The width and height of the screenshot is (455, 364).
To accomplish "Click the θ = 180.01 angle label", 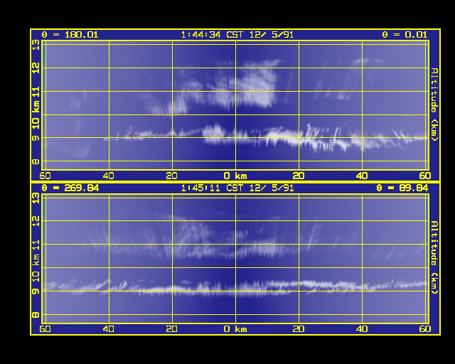I will click(70, 35).
